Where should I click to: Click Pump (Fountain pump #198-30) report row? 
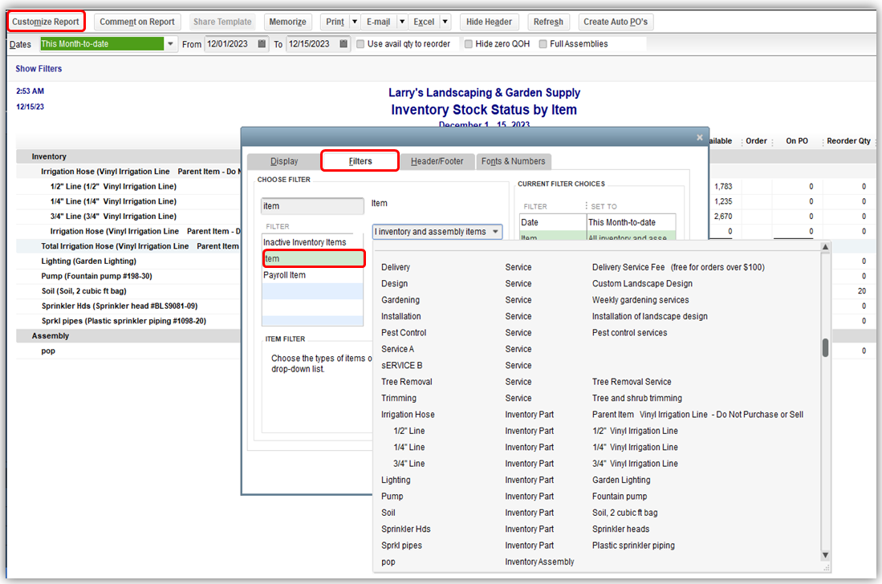pos(96,276)
